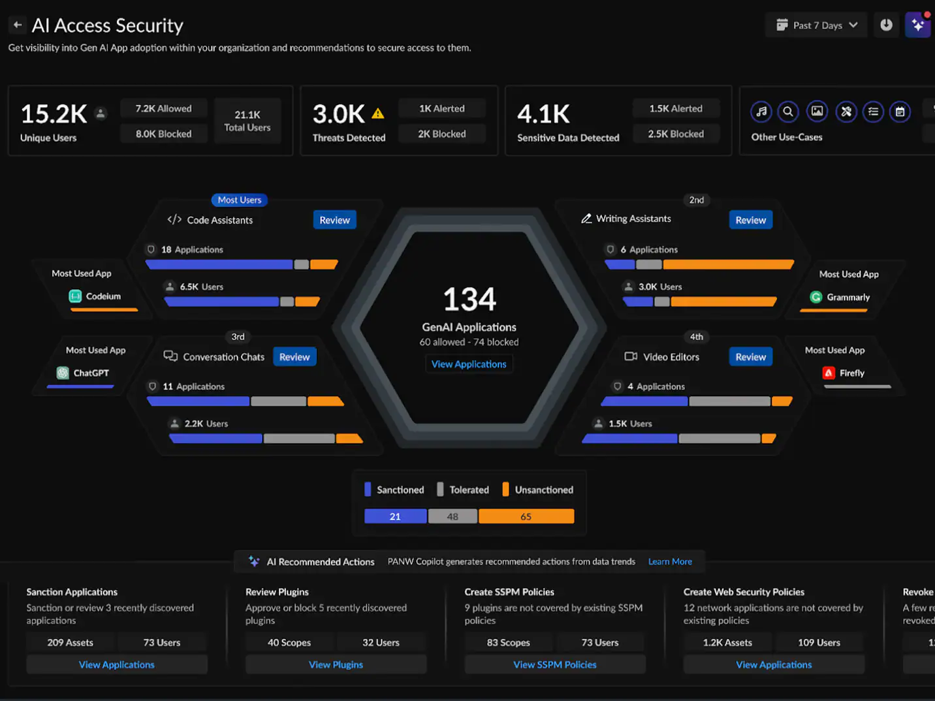Screen dimensions: 935x701
Task: Click the orange Unsanctioned 65 legend bar
Action: tap(526, 516)
